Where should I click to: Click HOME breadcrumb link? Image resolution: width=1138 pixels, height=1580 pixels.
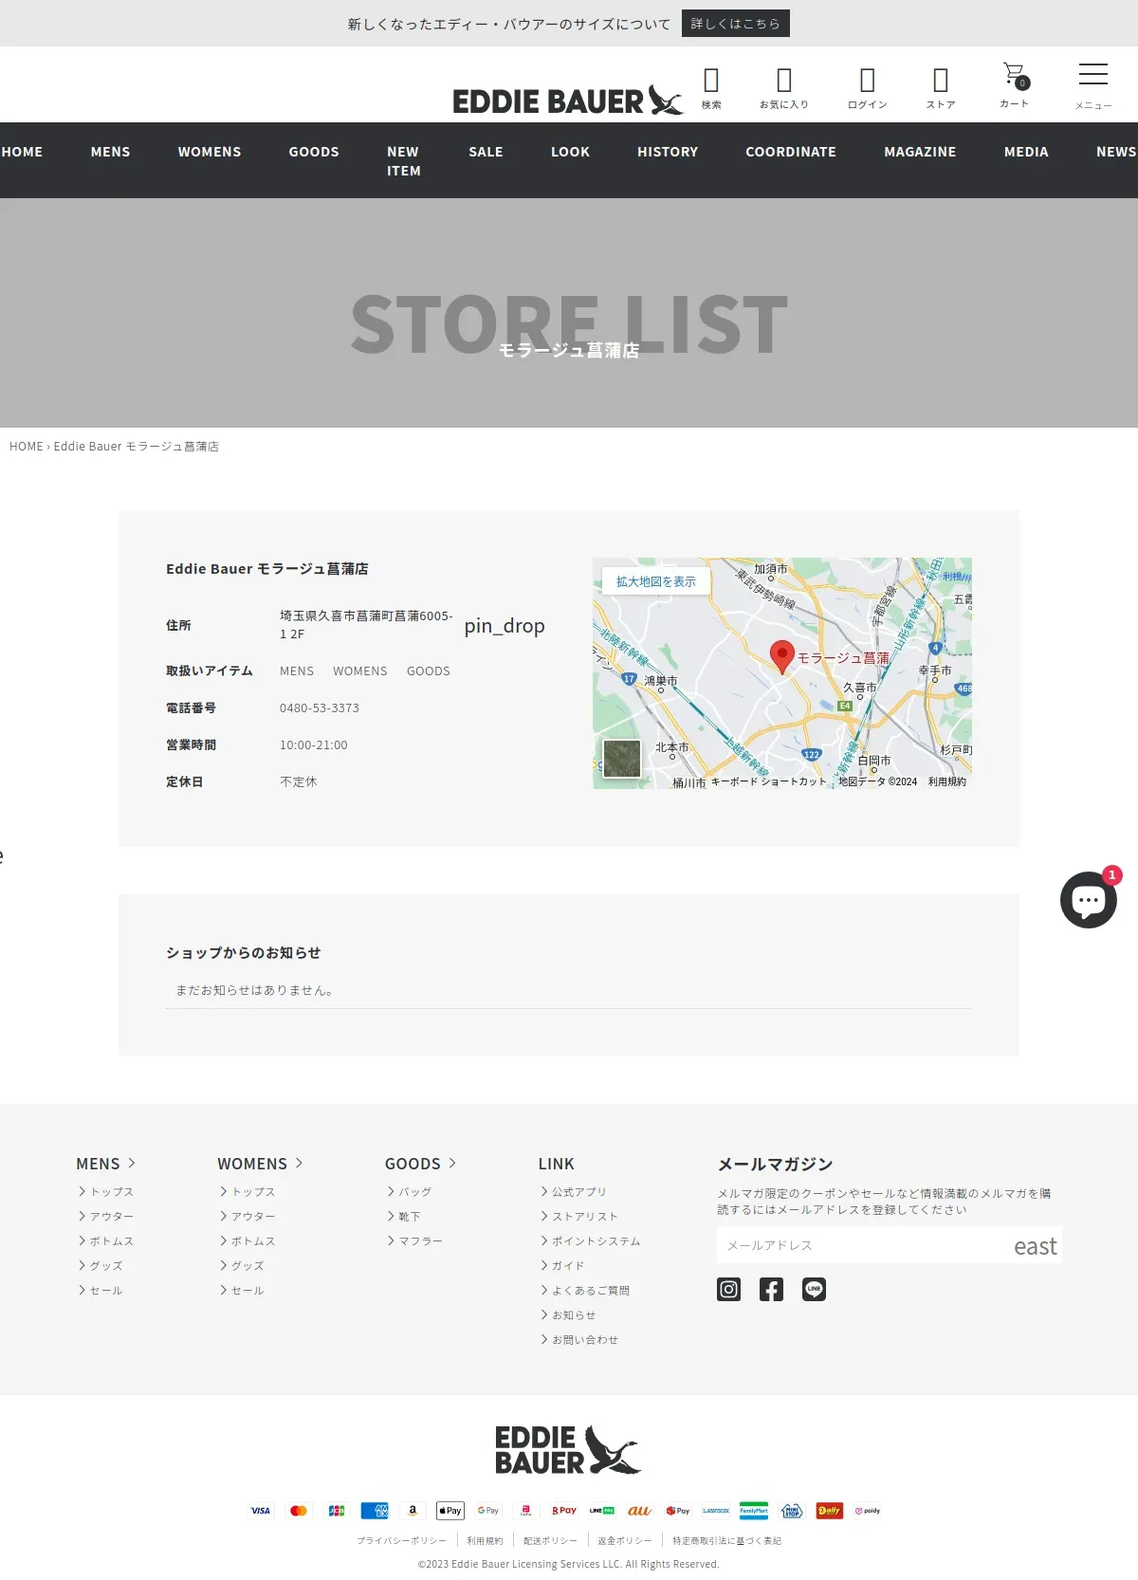[x=26, y=447]
